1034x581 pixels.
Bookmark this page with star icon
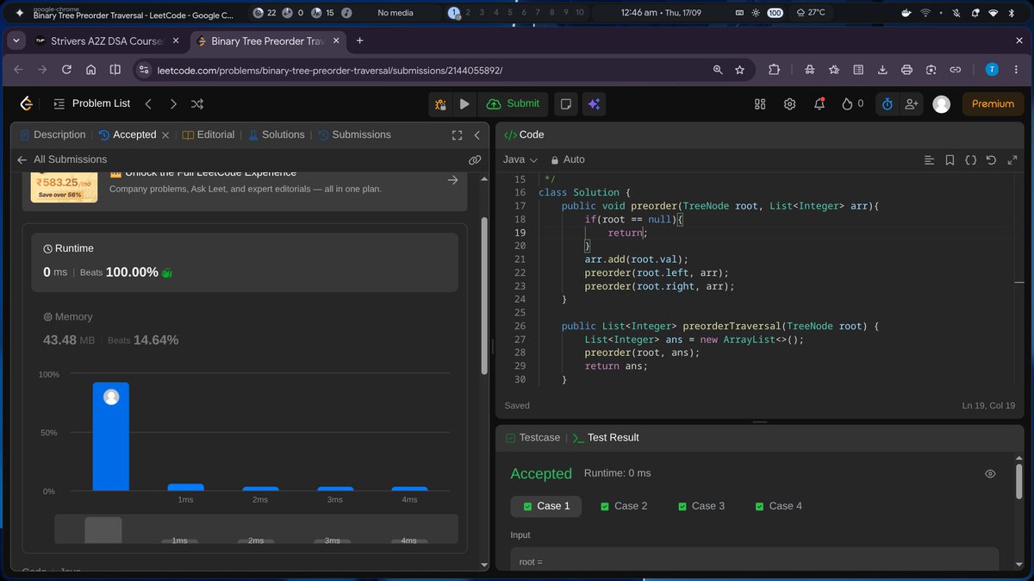tap(740, 70)
